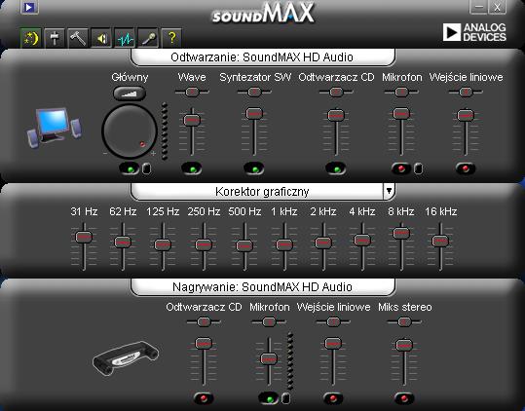Select the microphone setup toolbar icon
Image resolution: width=525 pixels, height=411 pixels.
(148, 38)
